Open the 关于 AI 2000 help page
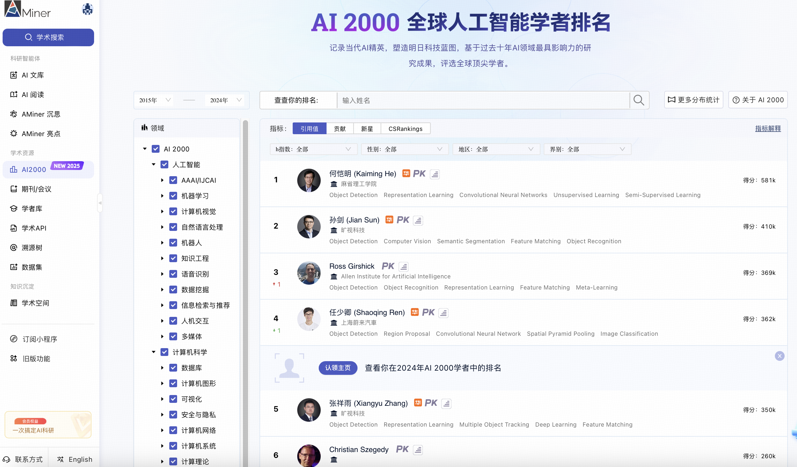The height and width of the screenshot is (467, 797). pos(758,100)
